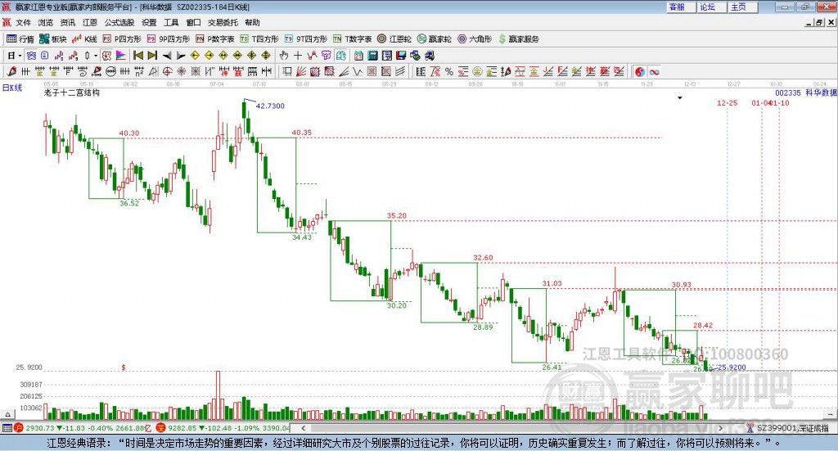
Task: Open the 9P四方形 tool
Action: coord(169,39)
